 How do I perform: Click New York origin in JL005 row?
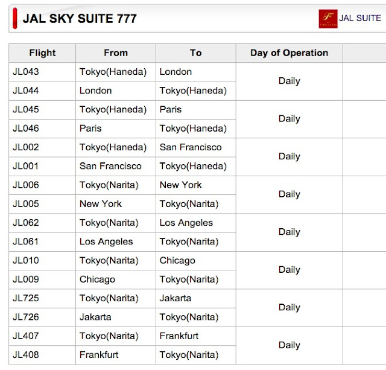tap(101, 204)
